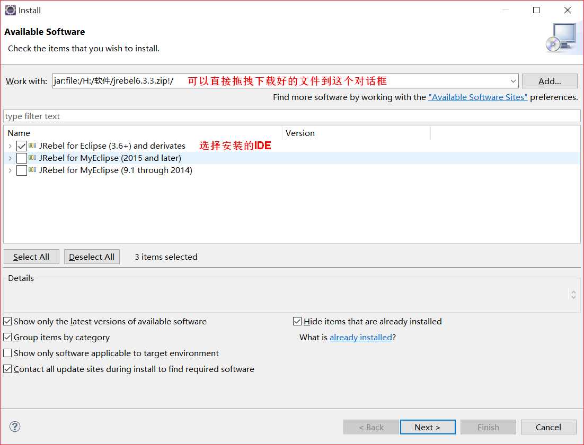Click the Name column header
The width and height of the screenshot is (584, 445).
tap(143, 133)
